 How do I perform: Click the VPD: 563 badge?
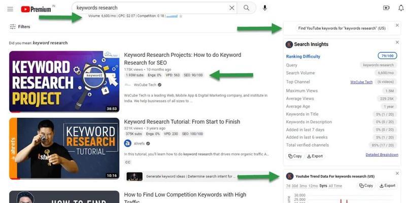[172, 75]
